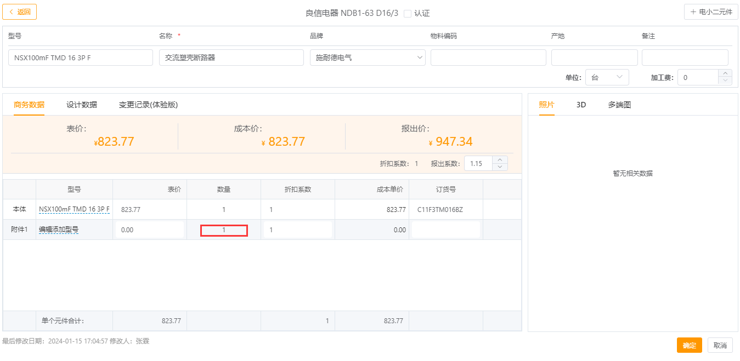Open the 品牌 brand dropdown
Screen dimensions: 740x361
(368, 58)
